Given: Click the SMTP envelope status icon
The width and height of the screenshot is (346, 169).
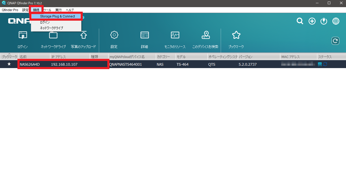Looking at the screenshot, I should tap(320, 64).
